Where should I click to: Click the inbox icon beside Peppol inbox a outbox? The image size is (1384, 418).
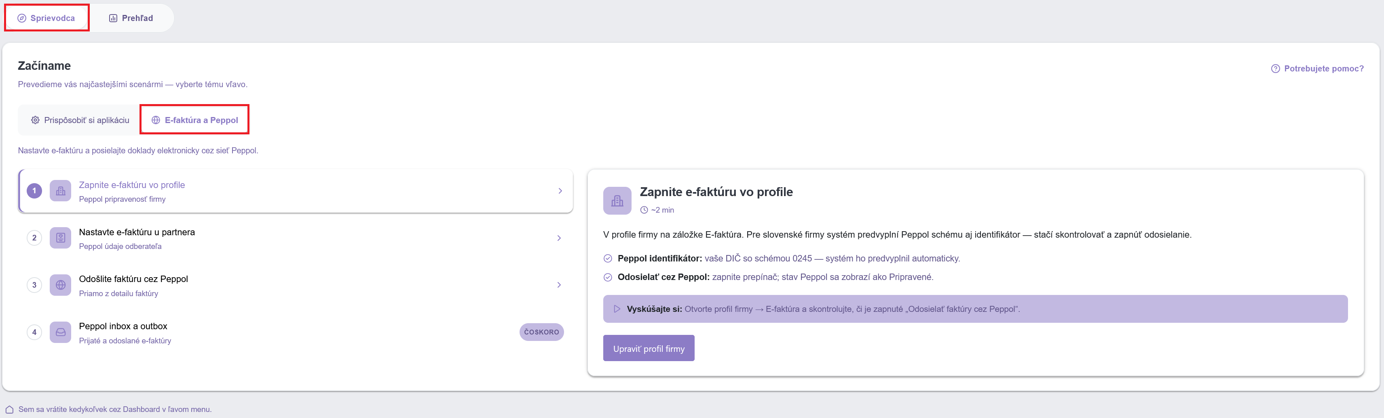61,332
